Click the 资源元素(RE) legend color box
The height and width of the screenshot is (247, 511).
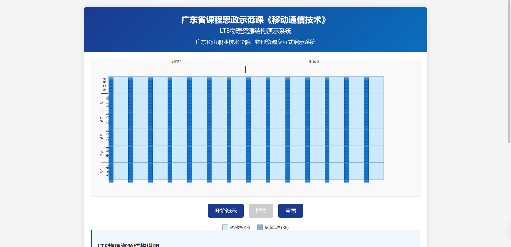[x=260, y=227]
